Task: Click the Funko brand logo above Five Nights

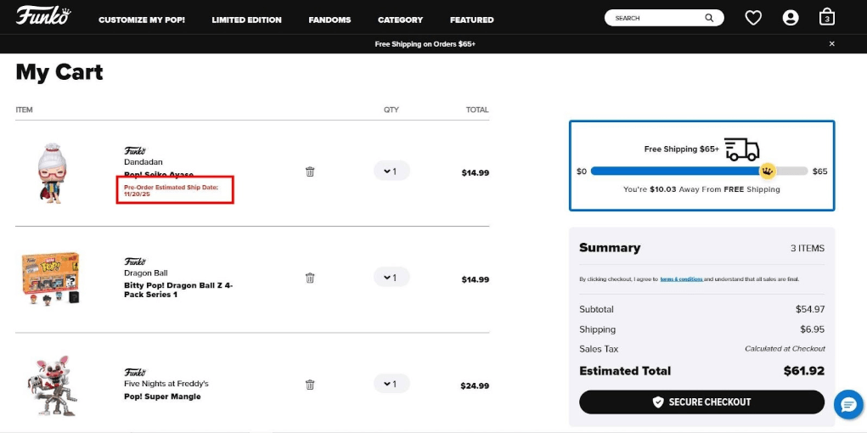Action: (135, 372)
